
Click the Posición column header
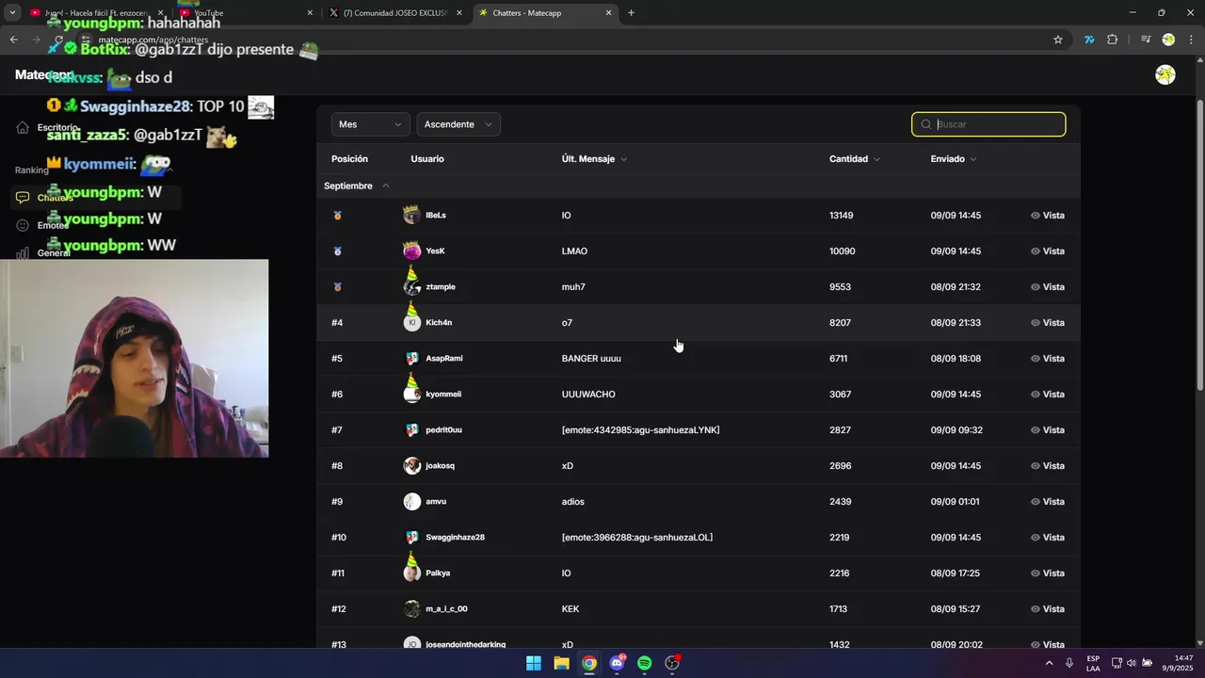click(349, 159)
